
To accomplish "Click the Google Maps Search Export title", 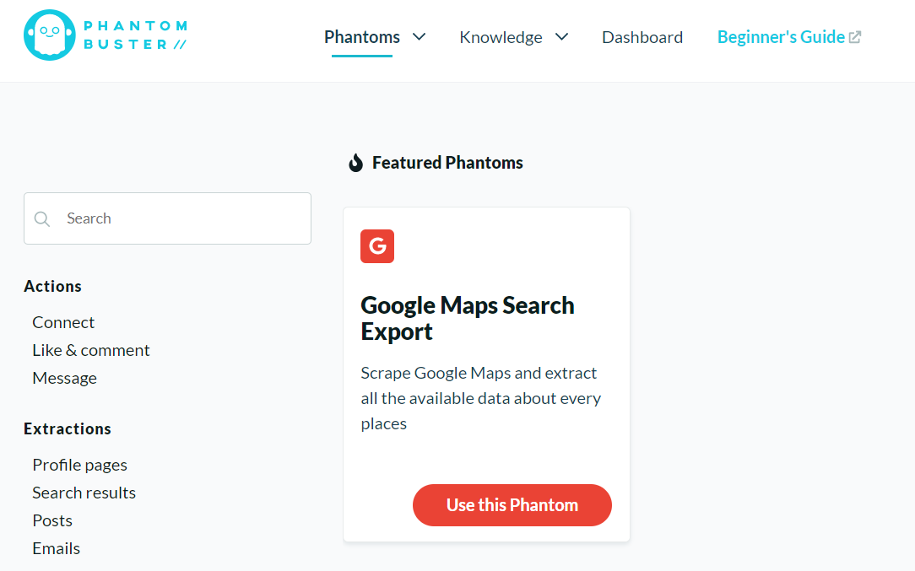I will tap(468, 319).
